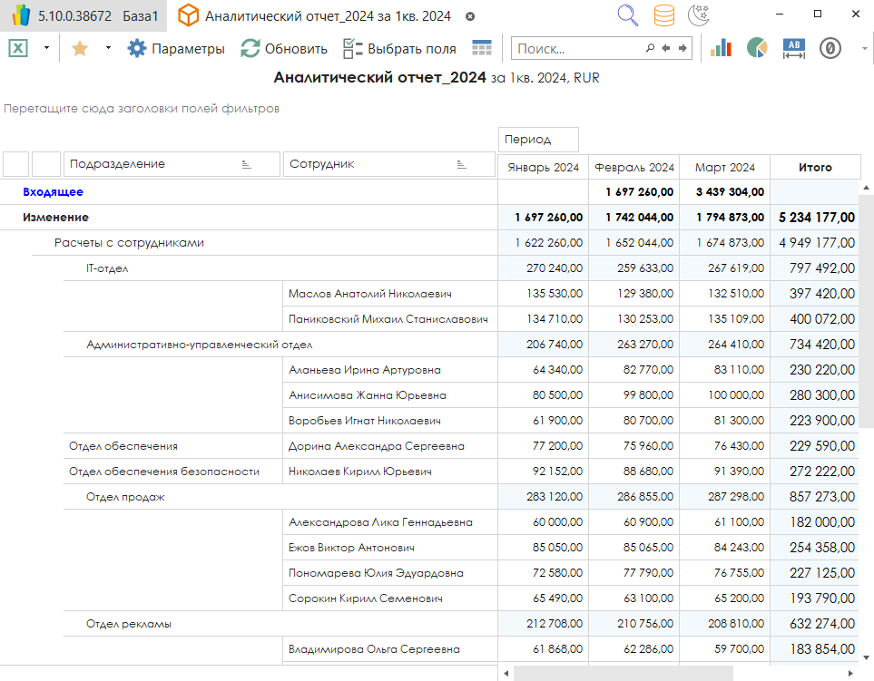Click the orange database icon
Image resolution: width=874 pixels, height=681 pixels.
point(664,15)
